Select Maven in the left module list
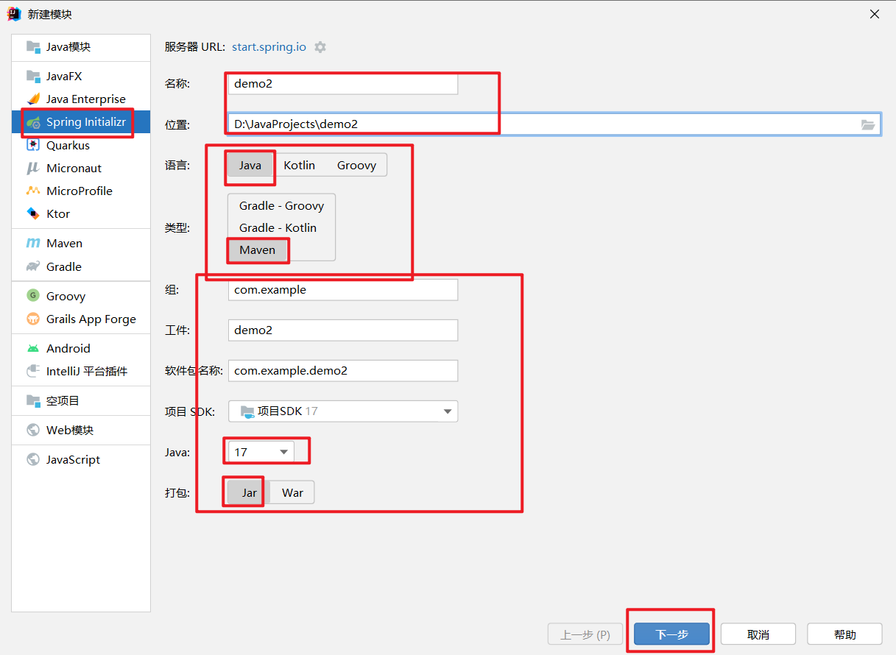 [x=64, y=244]
